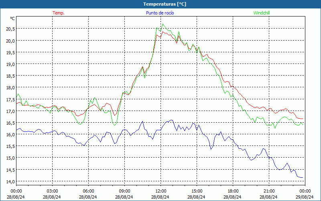321x201 pixels.
Task: Click the 19,5 y-axis value
Action: (x=10, y=53)
